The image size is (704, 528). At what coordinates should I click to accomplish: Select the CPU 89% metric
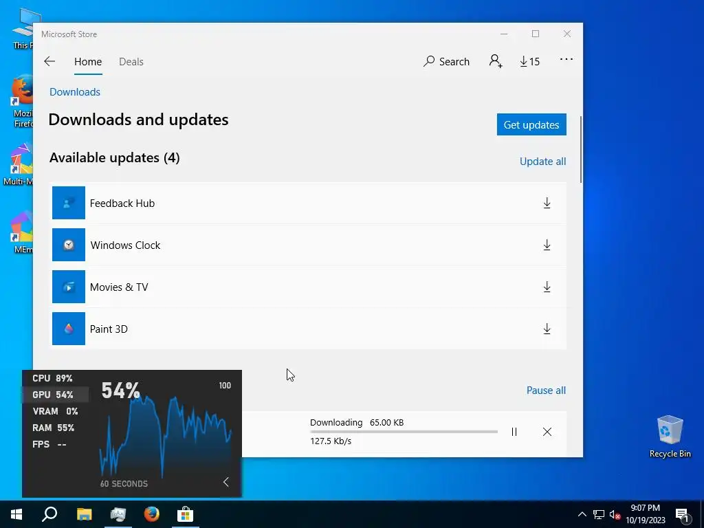point(52,378)
